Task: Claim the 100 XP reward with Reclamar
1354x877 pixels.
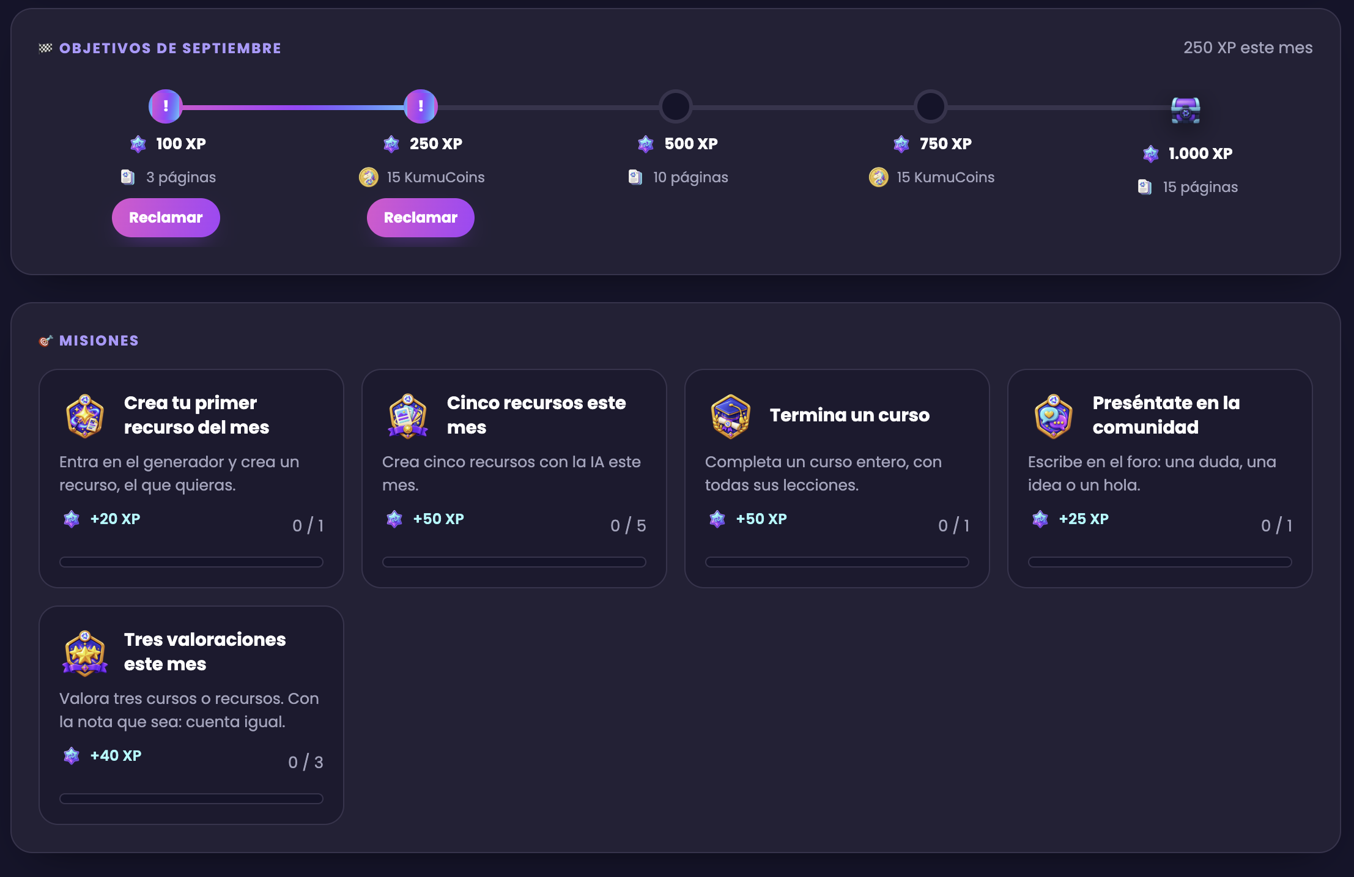Action: pyautogui.click(x=166, y=218)
